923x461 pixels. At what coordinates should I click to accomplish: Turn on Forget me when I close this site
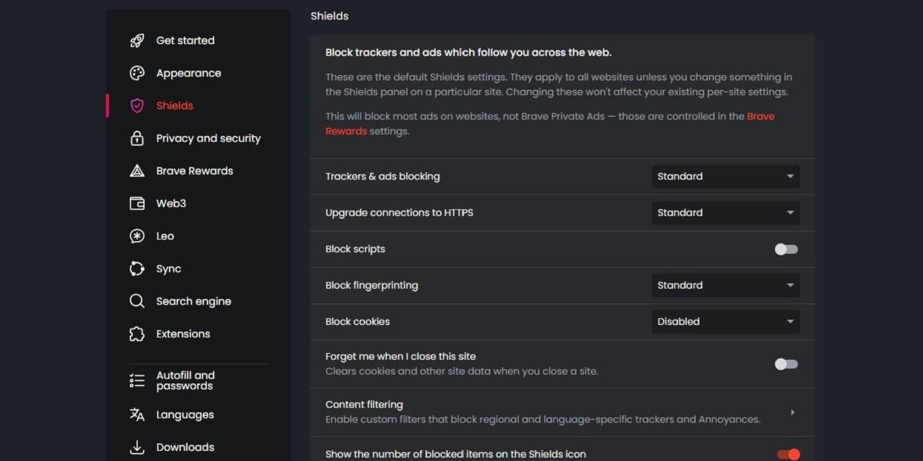786,364
